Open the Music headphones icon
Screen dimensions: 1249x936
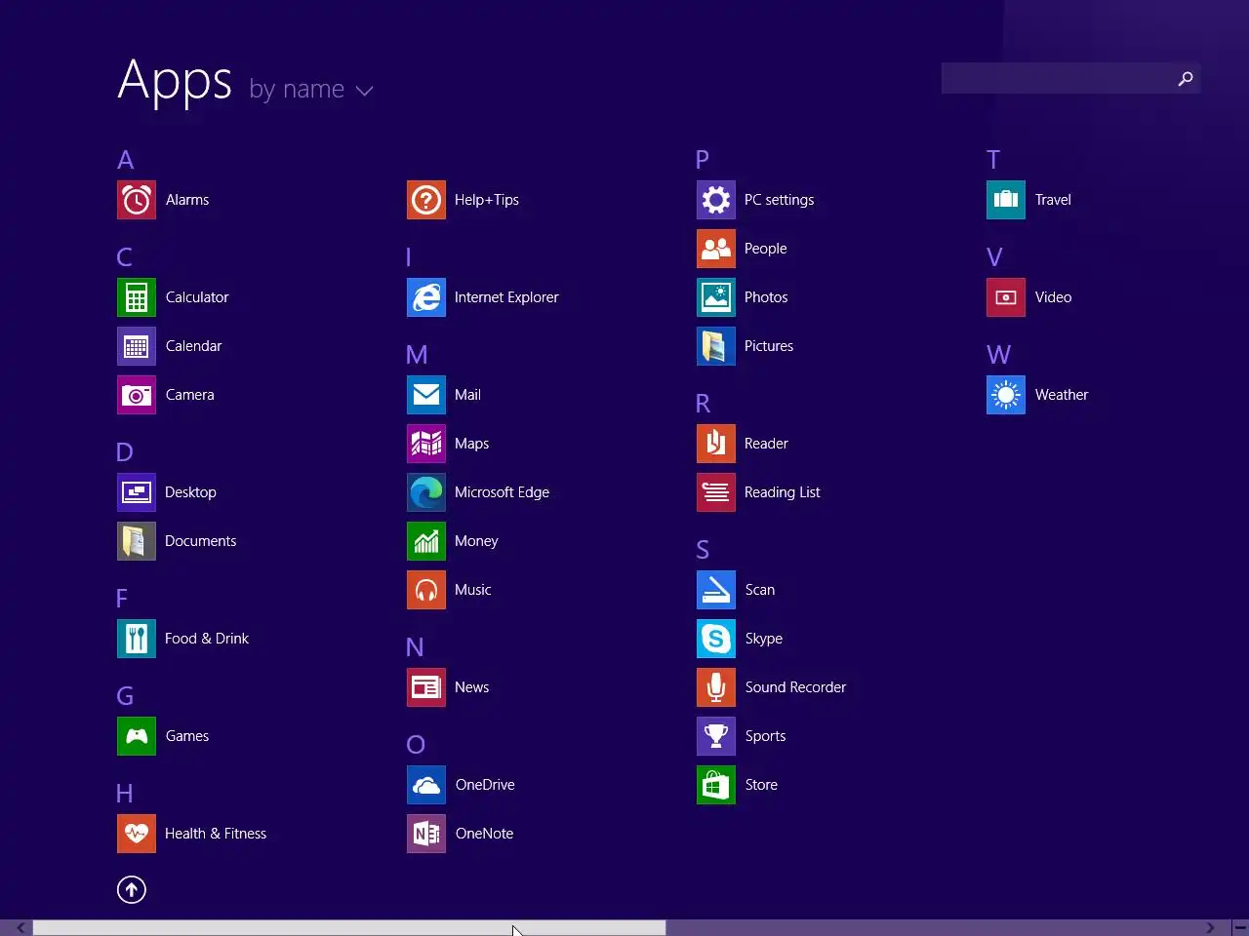426,590
